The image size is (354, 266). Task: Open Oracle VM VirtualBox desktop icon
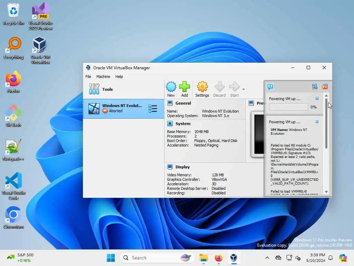coord(40,50)
